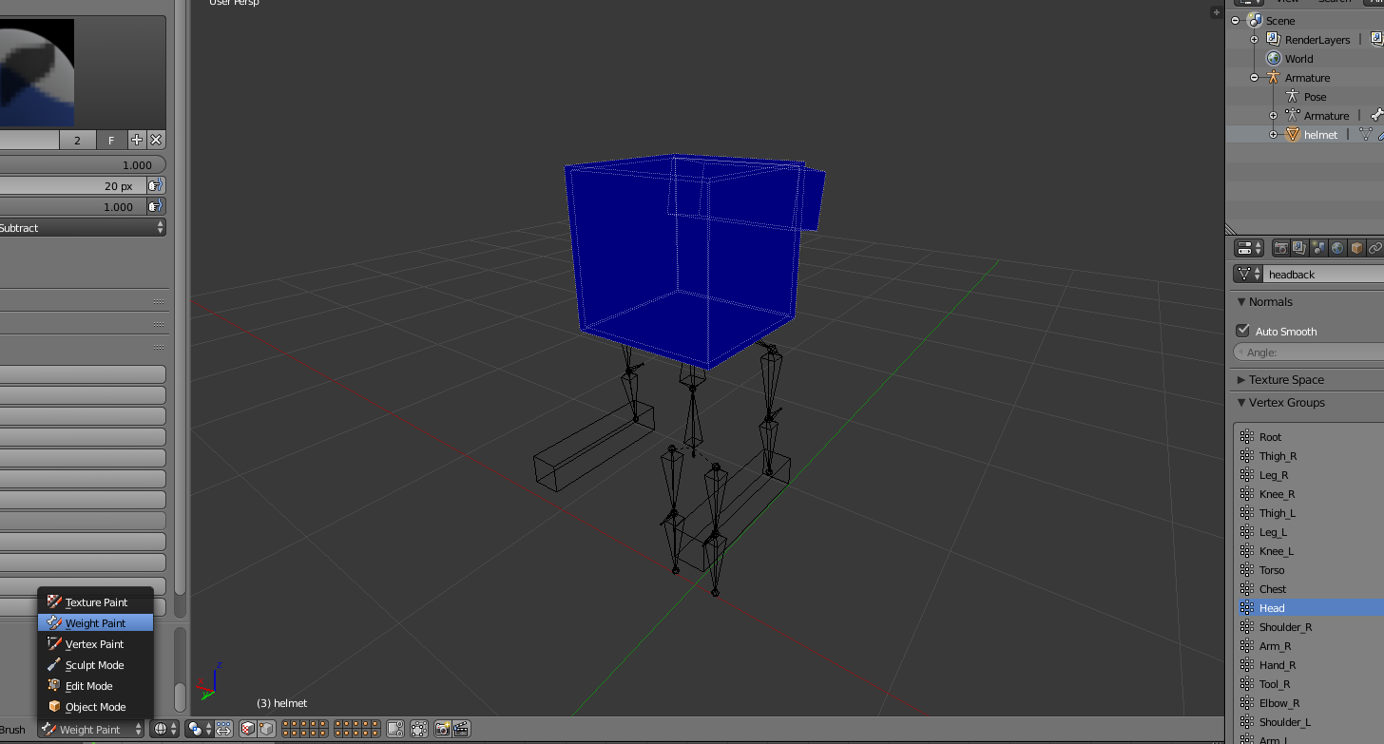The image size is (1384, 744).
Task: Open the Render properties tab
Action: click(x=1281, y=248)
